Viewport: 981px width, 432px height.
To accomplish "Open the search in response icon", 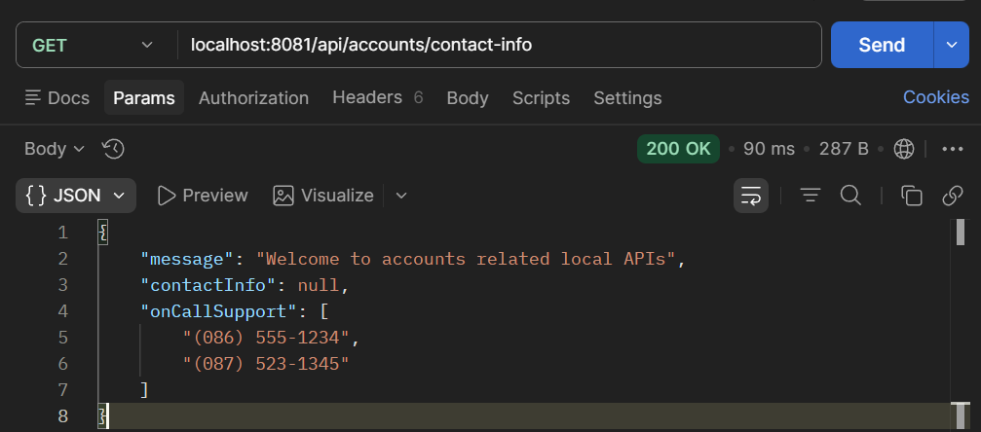I will (850, 196).
